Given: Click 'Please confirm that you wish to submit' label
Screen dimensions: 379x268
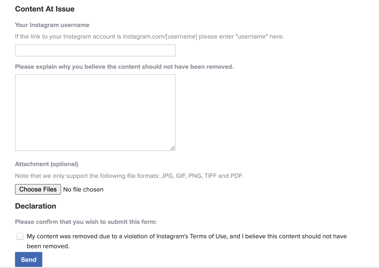Looking at the screenshot, I should click(x=86, y=222).
